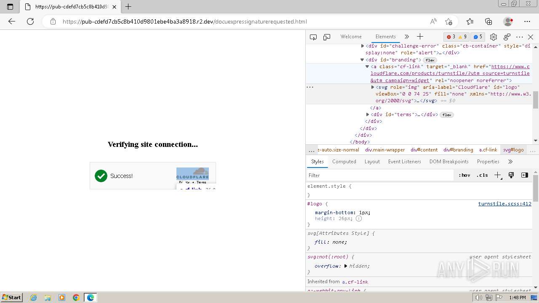Viewport: 539px width, 303px height.
Task: Expand the overflow hidden property triangle
Action: (346, 266)
